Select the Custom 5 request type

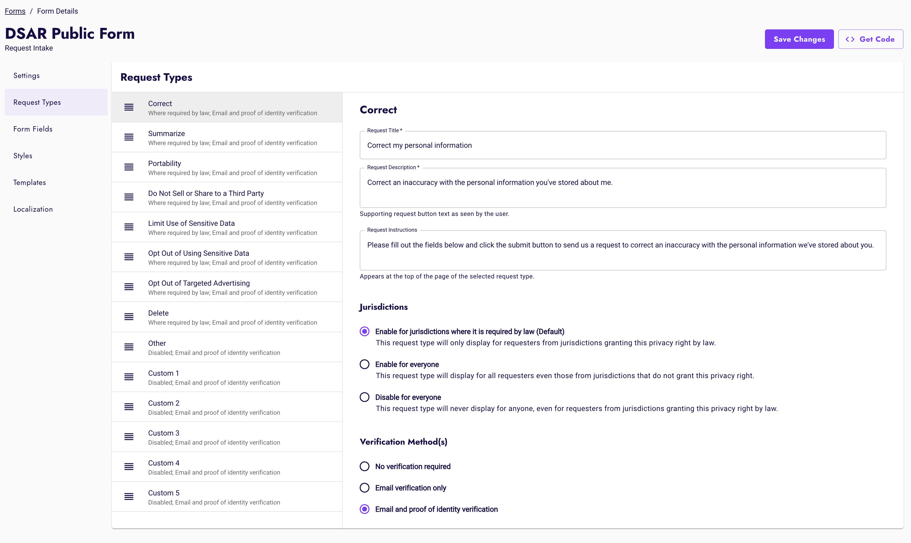coord(227,497)
